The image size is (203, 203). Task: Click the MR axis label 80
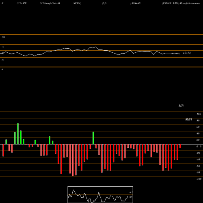(198, 121)
